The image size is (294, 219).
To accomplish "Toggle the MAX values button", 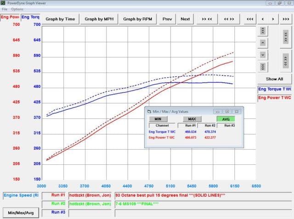I will coord(192,118).
